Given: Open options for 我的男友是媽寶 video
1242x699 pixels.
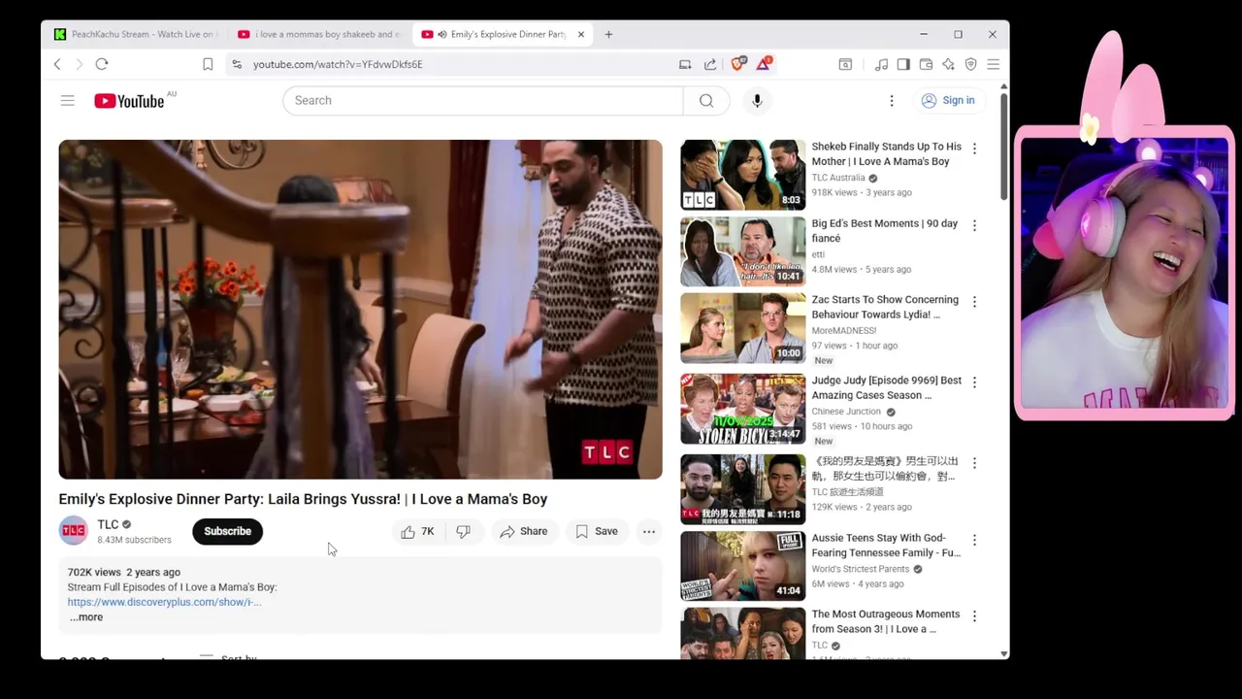Looking at the screenshot, I should (975, 463).
